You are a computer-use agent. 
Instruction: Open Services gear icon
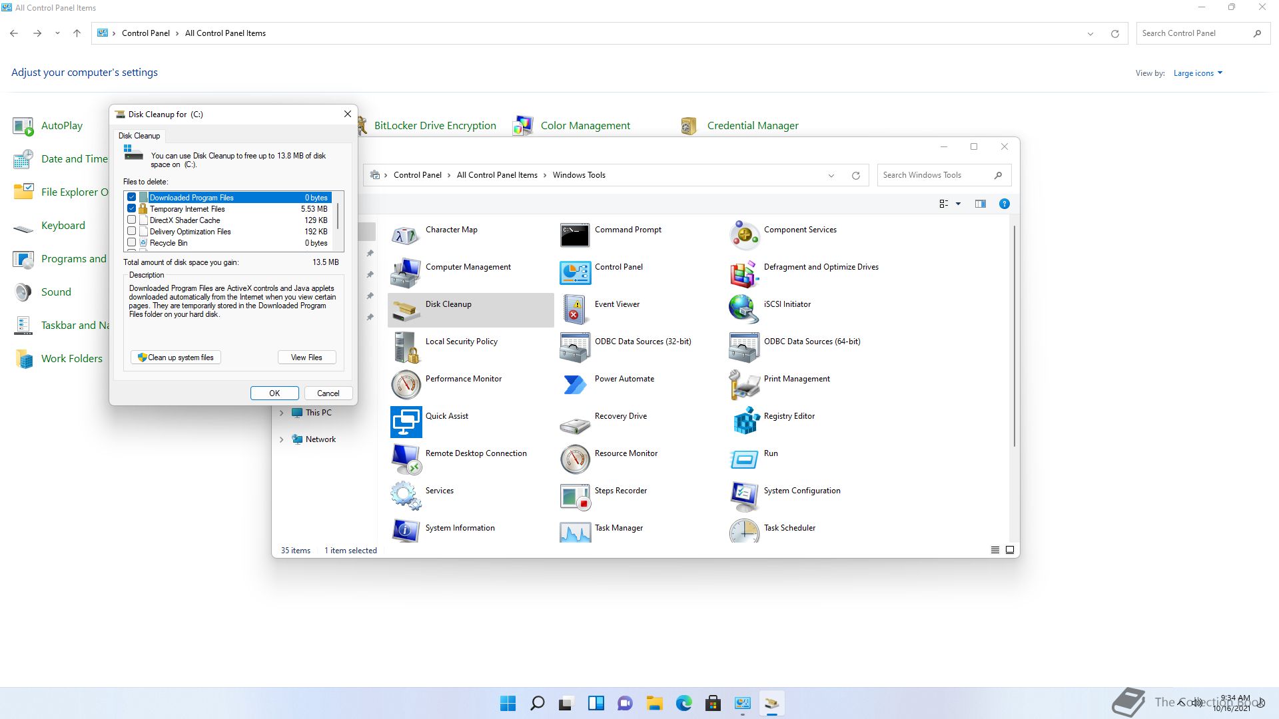406,496
